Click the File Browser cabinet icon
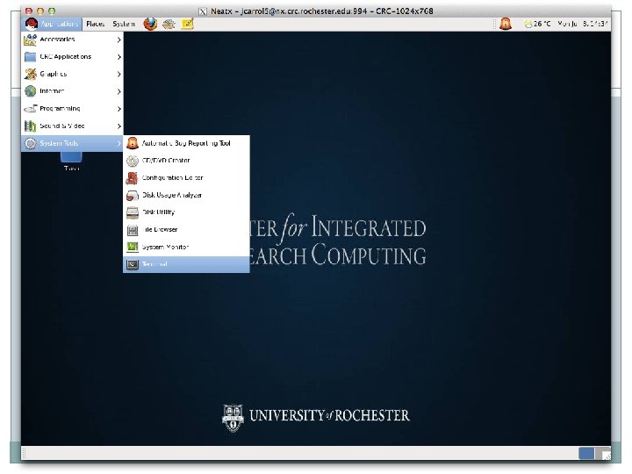The image size is (632, 474). (133, 230)
